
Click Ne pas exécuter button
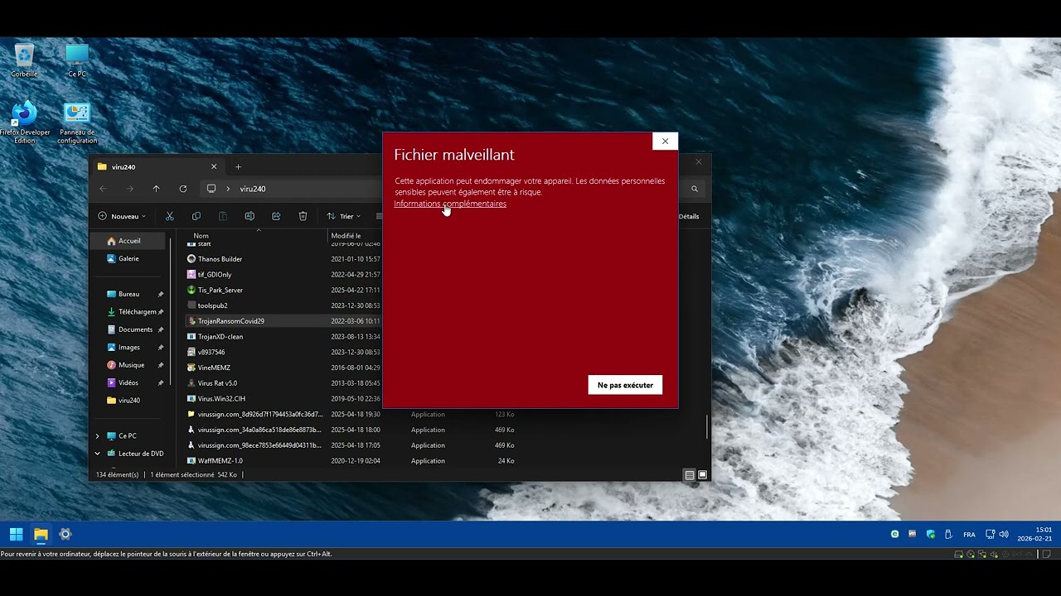(625, 385)
